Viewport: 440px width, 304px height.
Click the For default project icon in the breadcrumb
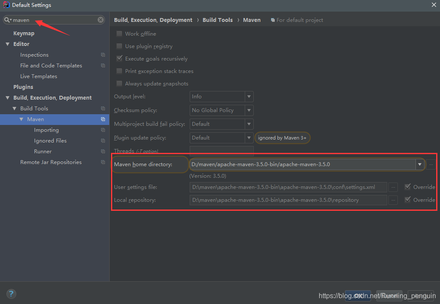point(273,20)
